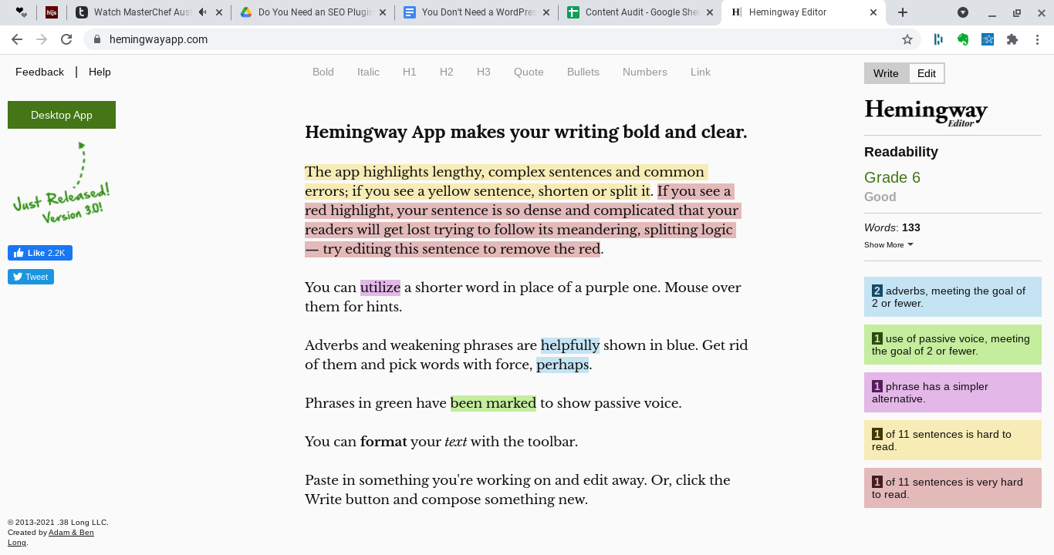Viewport: 1054px width, 555px height.
Task: Click the very hard to read red box
Action: pyautogui.click(x=953, y=488)
